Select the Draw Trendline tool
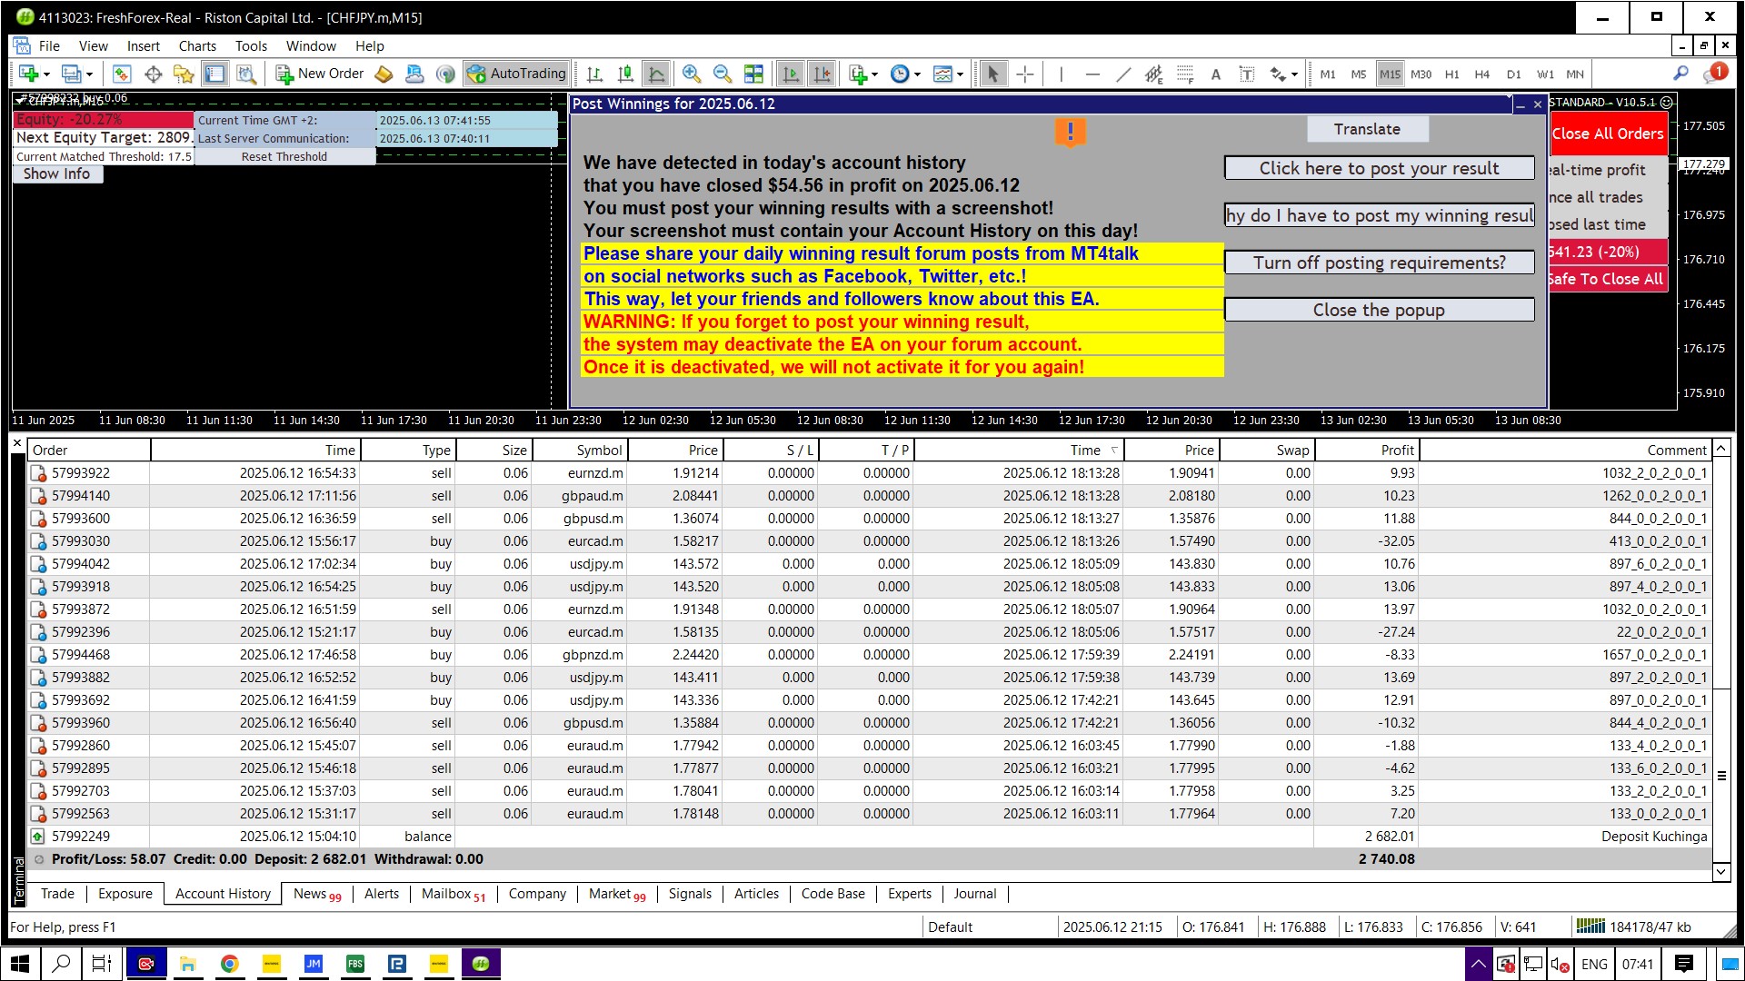The image size is (1745, 981). (x=1123, y=74)
